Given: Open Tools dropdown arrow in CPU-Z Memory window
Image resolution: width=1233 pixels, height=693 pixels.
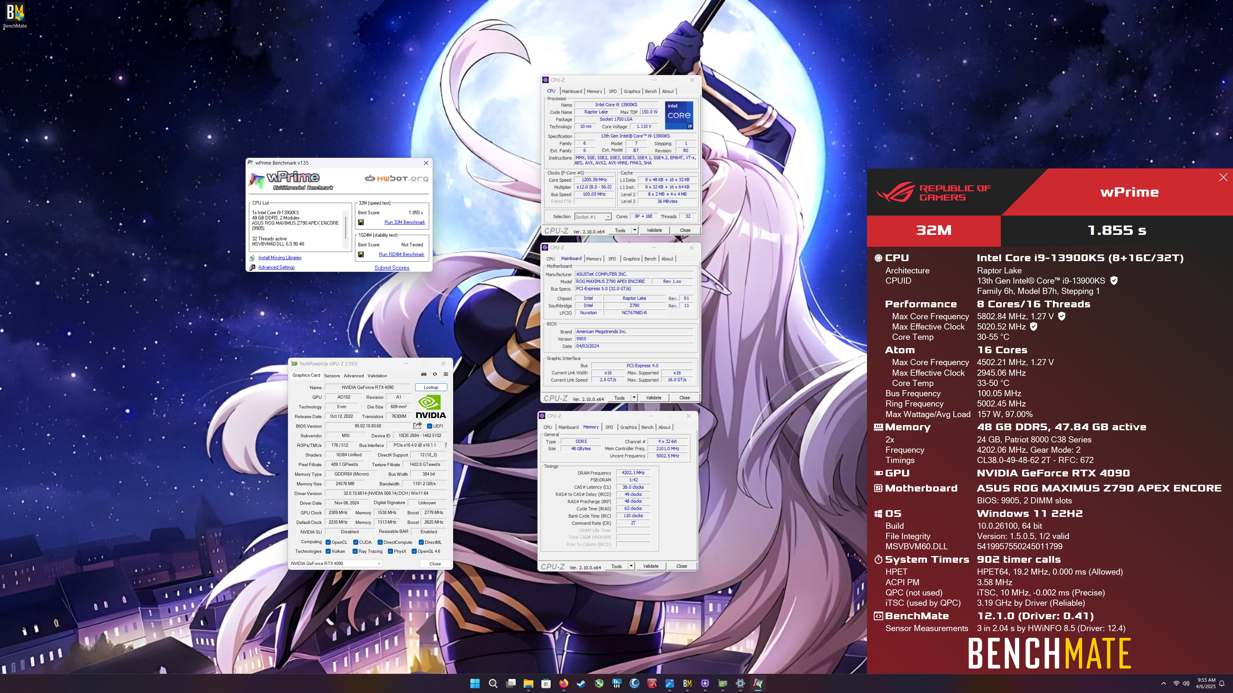Looking at the screenshot, I should pos(631,566).
